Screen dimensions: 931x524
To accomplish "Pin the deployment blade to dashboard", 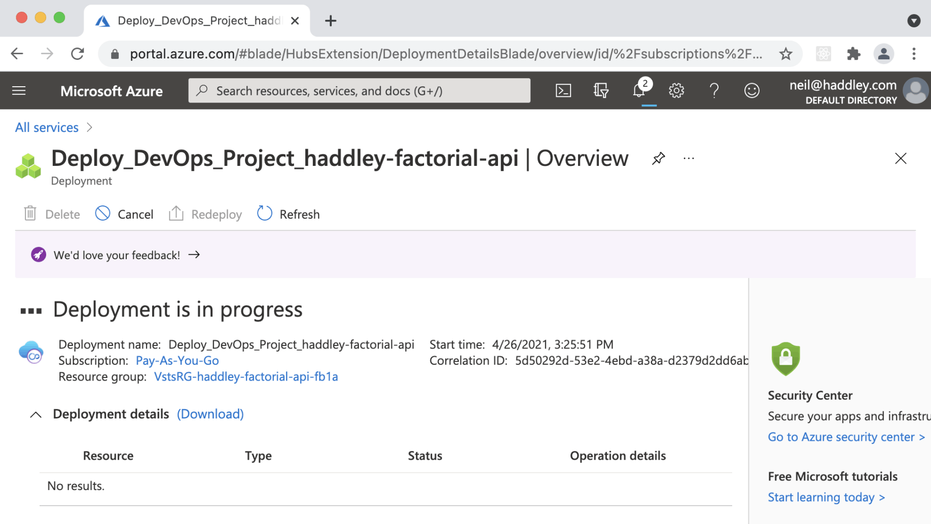I will pos(658,159).
